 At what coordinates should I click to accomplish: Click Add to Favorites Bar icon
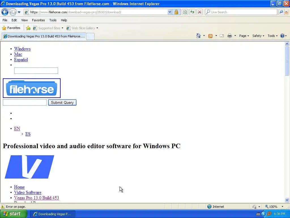click(28, 28)
